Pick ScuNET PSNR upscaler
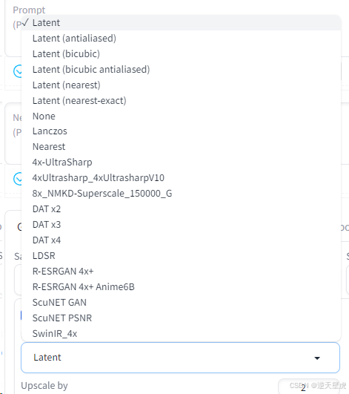Image resolution: width=349 pixels, height=394 pixels. pos(181,318)
